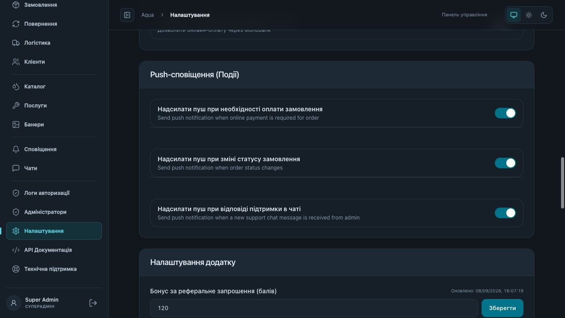Toggle push on order status change

click(x=505, y=163)
